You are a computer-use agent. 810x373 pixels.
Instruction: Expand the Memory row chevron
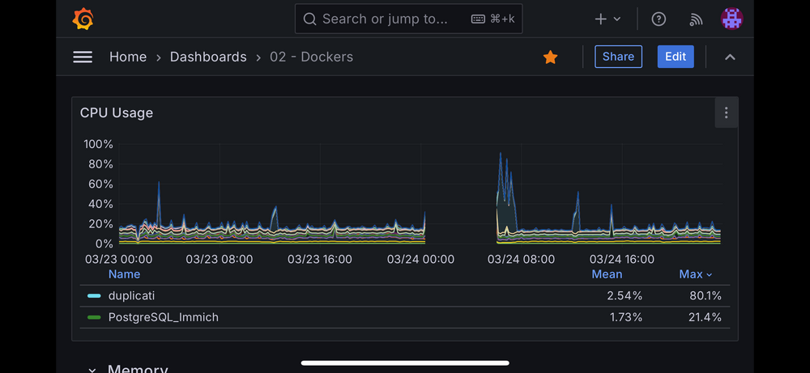[92, 370]
